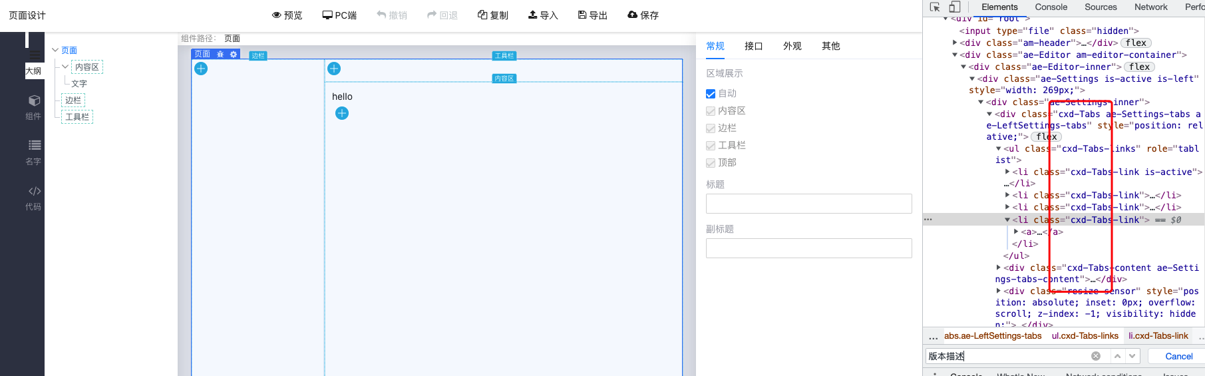Expand the am-header div node

point(955,43)
